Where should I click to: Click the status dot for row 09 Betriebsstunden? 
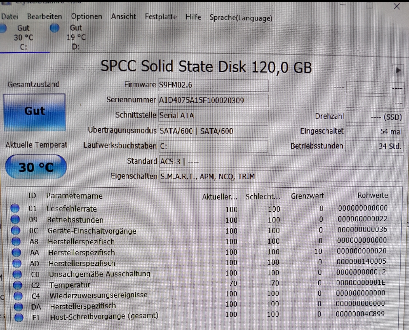click(15, 219)
